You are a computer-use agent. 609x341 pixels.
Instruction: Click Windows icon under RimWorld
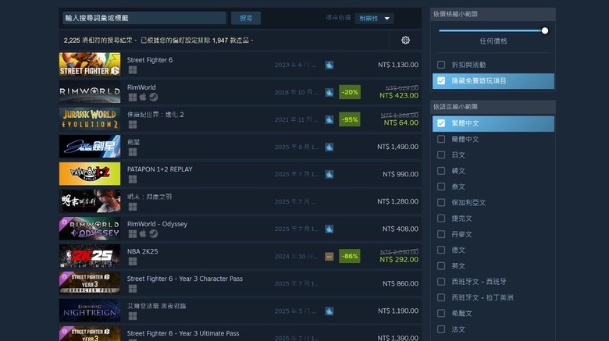tap(133, 97)
